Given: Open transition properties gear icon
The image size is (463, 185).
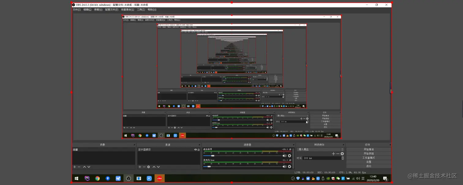Looking at the screenshot, I should tap(342, 154).
